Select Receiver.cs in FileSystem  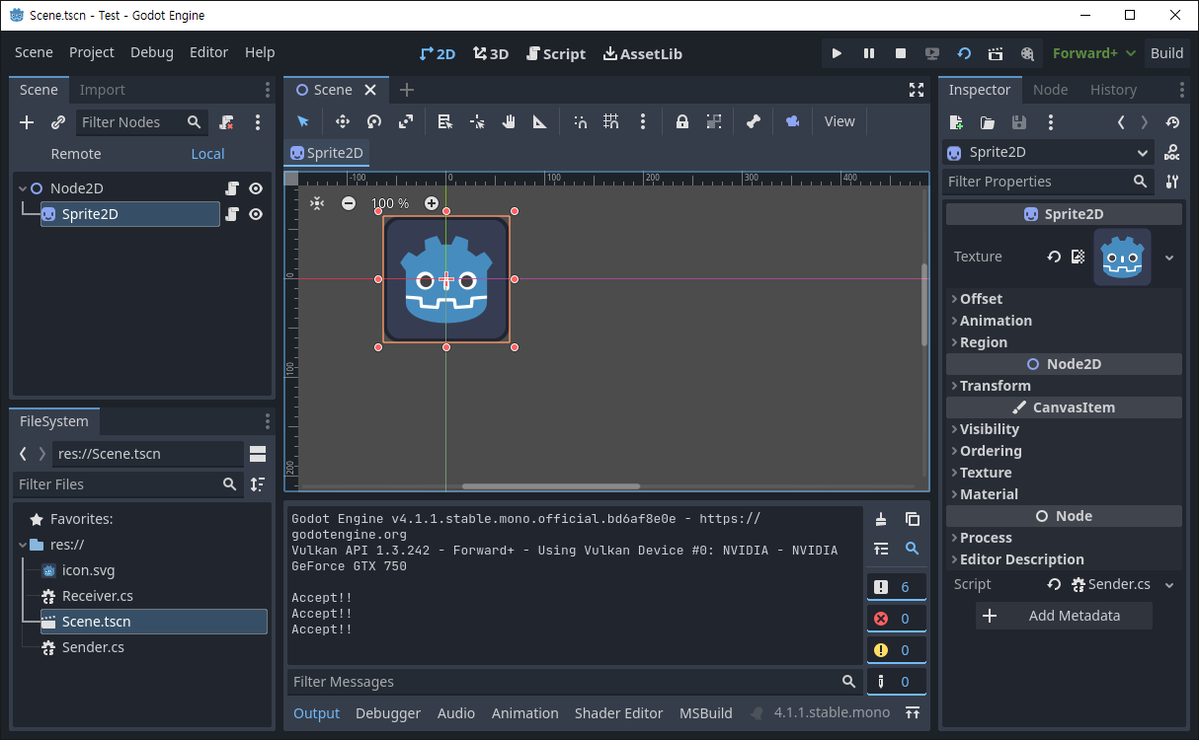(x=97, y=596)
